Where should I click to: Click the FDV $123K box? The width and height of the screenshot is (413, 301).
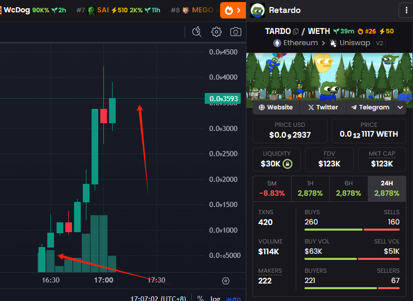click(329, 159)
